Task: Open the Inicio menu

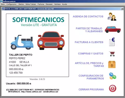Action: click(x=3, y=4)
